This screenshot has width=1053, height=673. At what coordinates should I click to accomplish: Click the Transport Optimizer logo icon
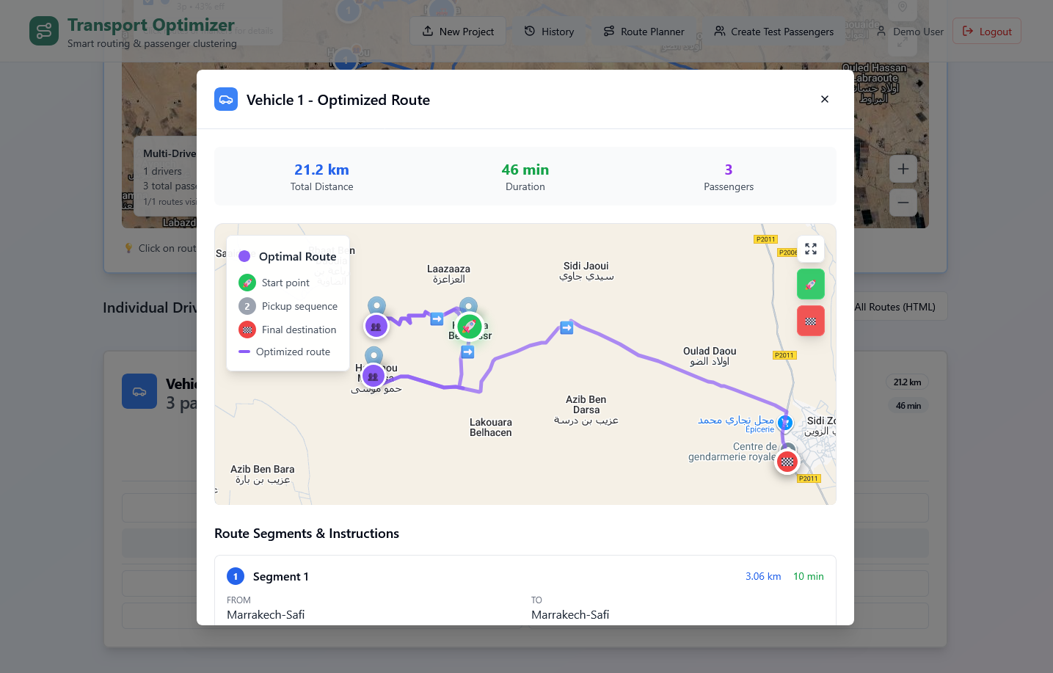(44, 32)
